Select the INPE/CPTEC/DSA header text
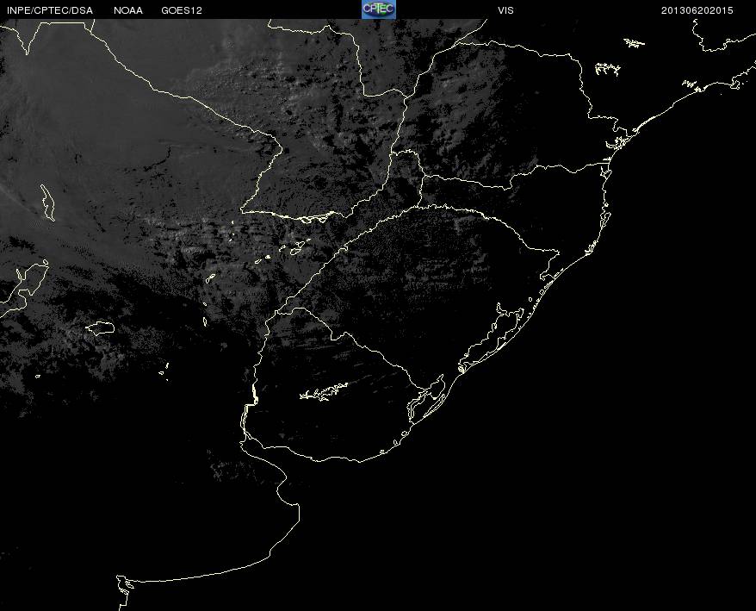The image size is (756, 611). coord(50,10)
